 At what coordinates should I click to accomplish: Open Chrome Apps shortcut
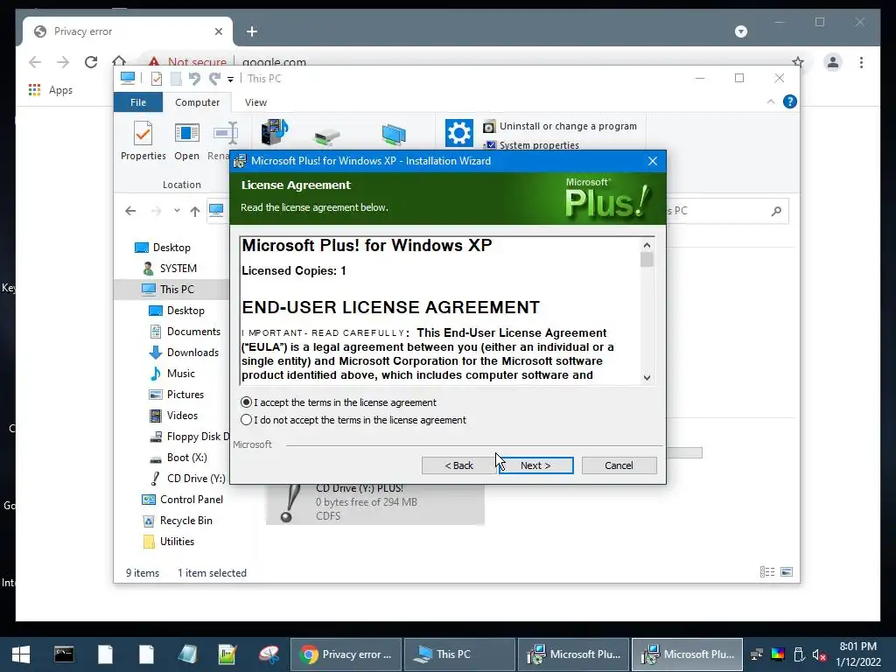click(x=51, y=90)
